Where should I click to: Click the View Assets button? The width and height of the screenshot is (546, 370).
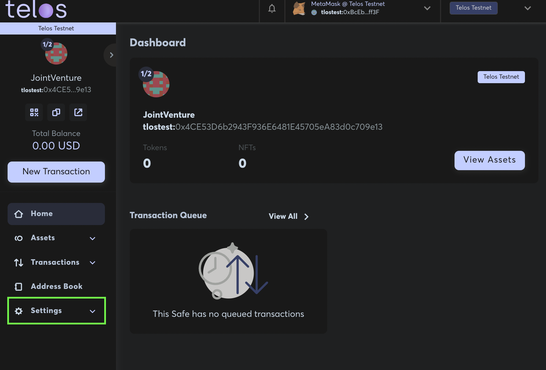coord(489,160)
